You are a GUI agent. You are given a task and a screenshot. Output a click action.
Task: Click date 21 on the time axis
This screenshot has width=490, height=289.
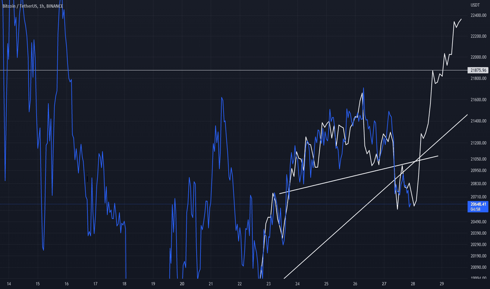pos(211,284)
